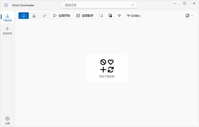Click the dashed-square select-all toolbar icon
The width and height of the screenshot is (199, 127).
tap(101, 16)
